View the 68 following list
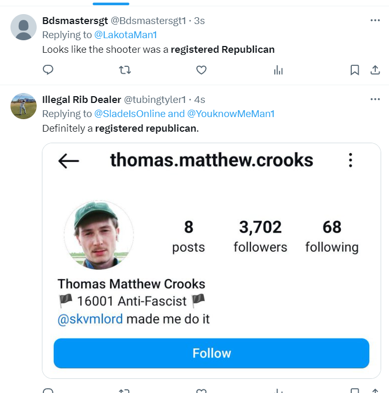The height and width of the screenshot is (393, 389). click(332, 236)
